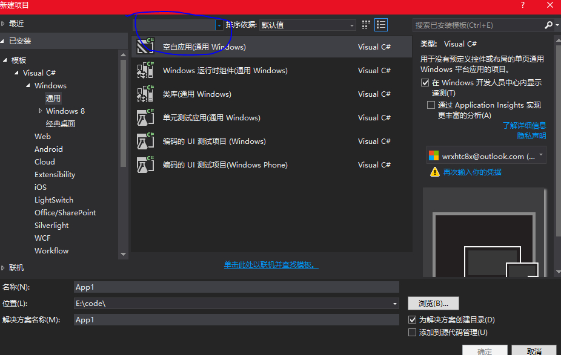Open the 排序依据 默认值 dropdown
Viewport: 561px width, 355px height.
click(x=307, y=25)
